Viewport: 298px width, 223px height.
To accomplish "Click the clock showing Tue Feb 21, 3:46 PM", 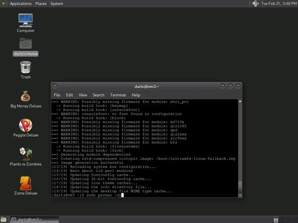I will point(279,3).
